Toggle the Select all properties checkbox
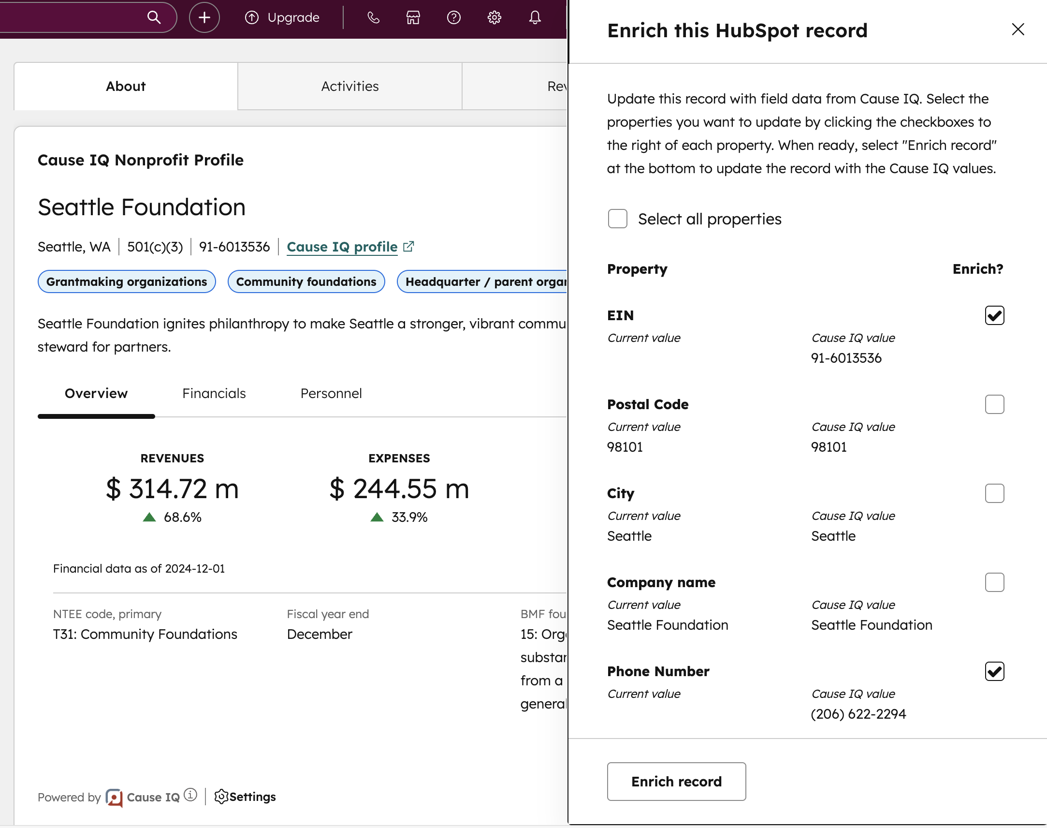Viewport: 1047px width, 828px height. (617, 219)
